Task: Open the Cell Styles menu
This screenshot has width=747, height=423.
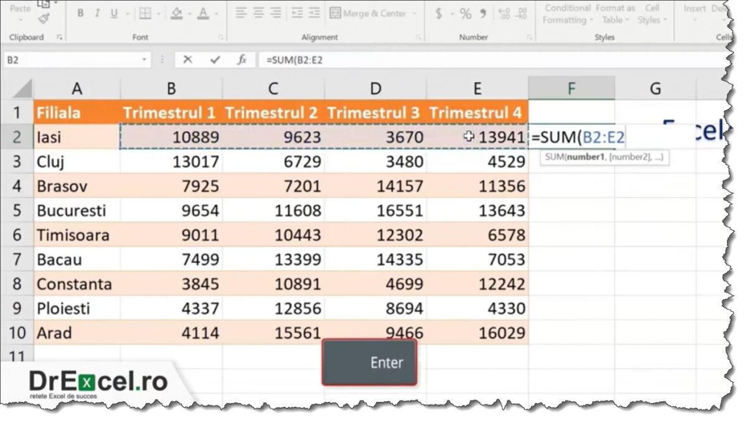Action: click(652, 14)
